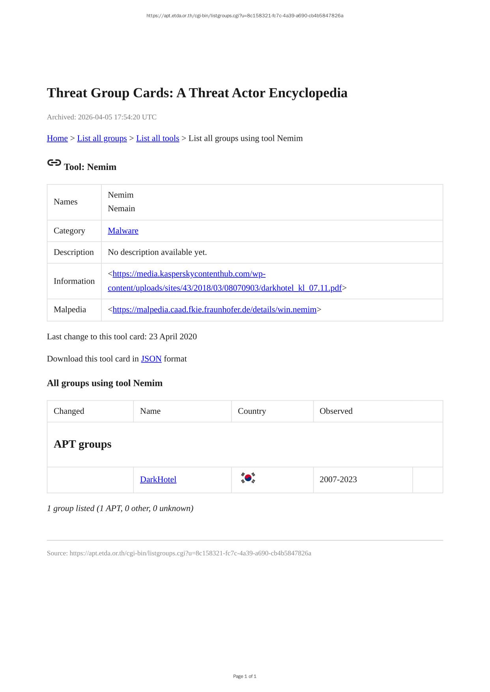Navigate to List all tools breadcrumb
The width and height of the screenshot is (490, 692).
157,138
